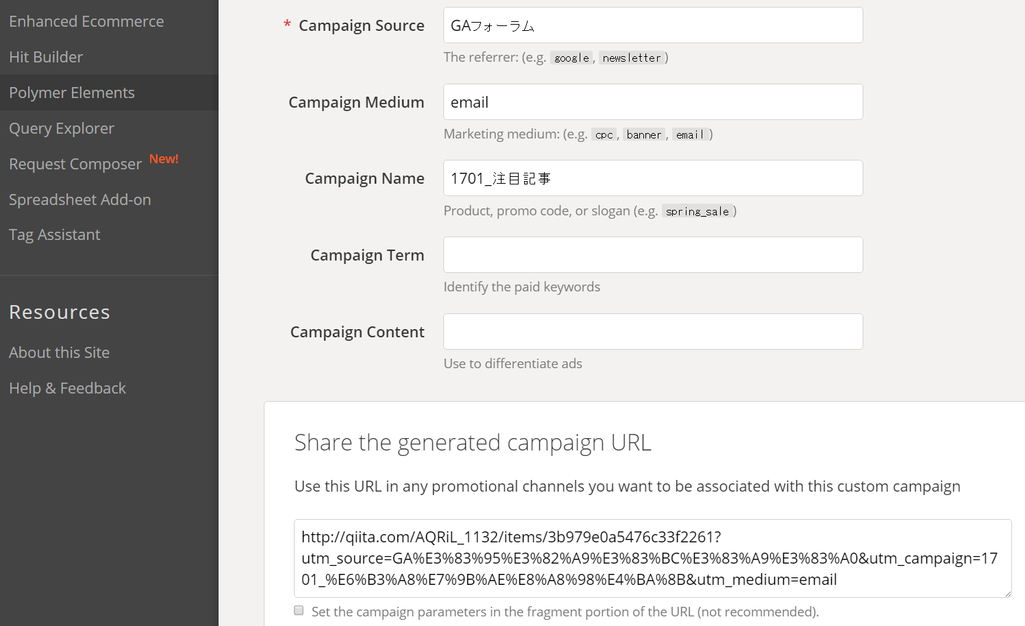Open the Spreadsheet Add-on page
This screenshot has width=1025, height=626.
[x=79, y=200]
